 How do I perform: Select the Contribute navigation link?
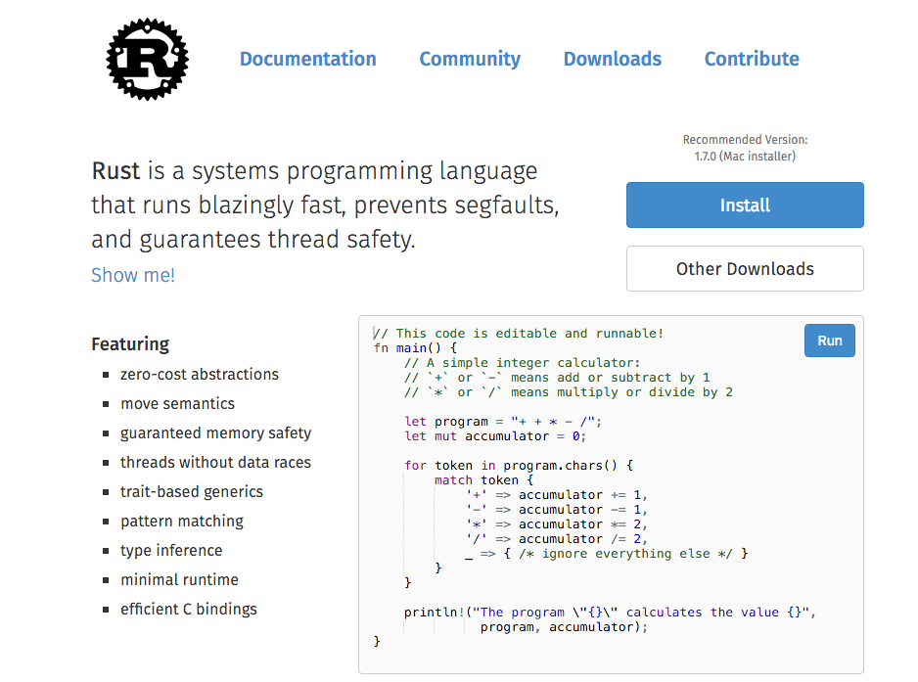[x=752, y=59]
